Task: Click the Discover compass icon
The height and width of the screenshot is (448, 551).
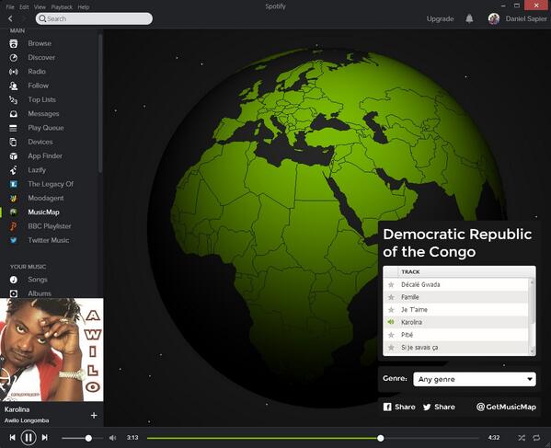Action: (14, 58)
